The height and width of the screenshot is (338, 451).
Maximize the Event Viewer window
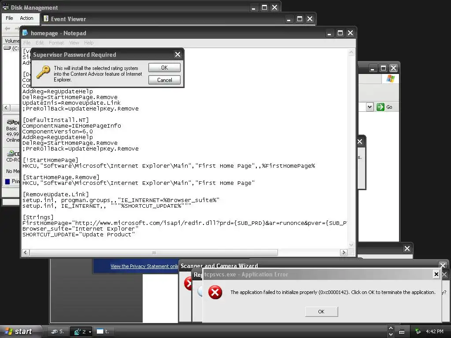tap(299, 19)
